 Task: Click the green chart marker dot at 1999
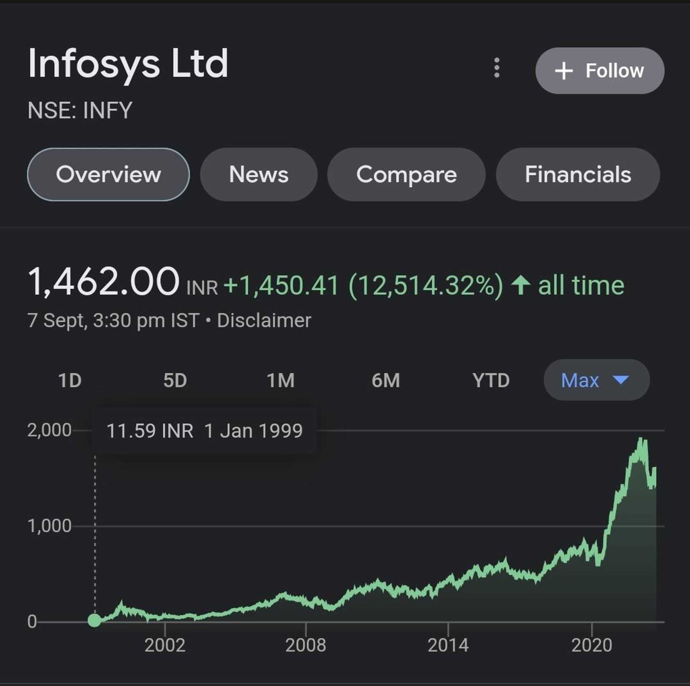(x=95, y=620)
